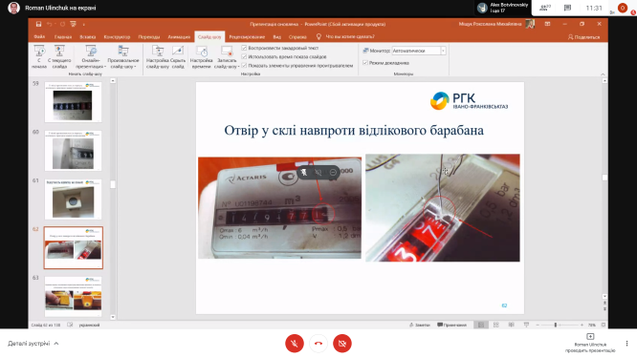This screenshot has width=637, height=358.
Task: Select the Actaris meter photo on slide
Action: [x=279, y=208]
